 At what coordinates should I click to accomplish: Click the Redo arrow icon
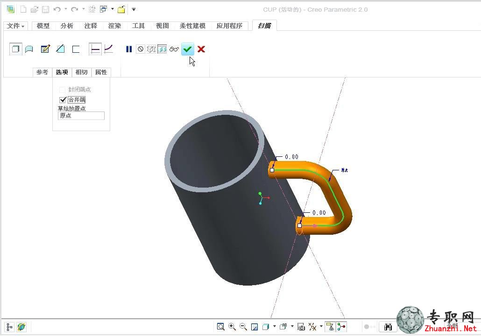(x=74, y=9)
